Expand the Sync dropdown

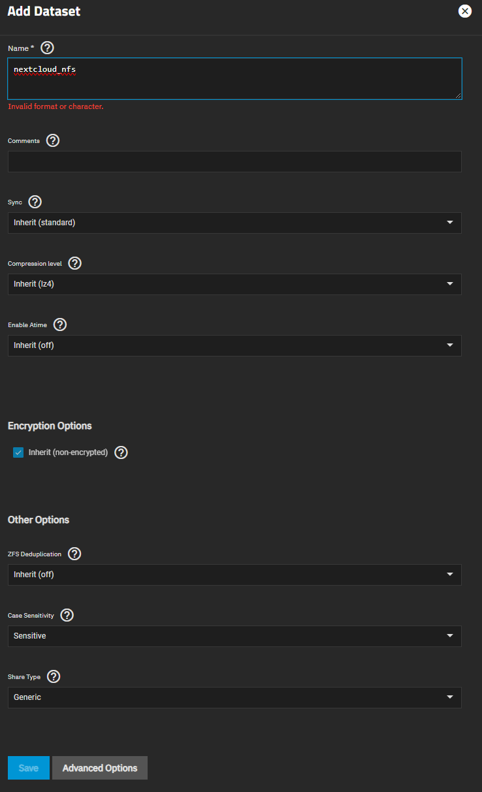point(234,223)
